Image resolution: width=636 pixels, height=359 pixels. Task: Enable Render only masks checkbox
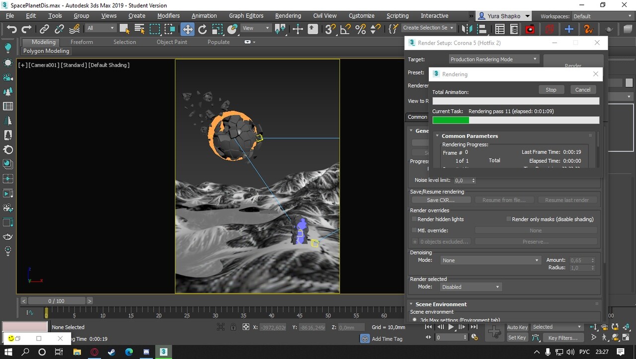point(509,219)
